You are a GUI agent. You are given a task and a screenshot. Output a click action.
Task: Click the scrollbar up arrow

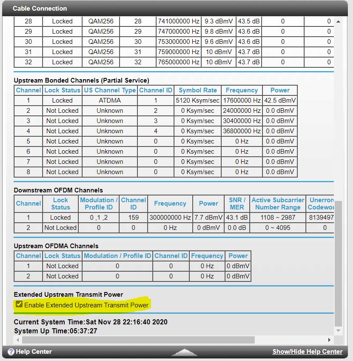339,20
